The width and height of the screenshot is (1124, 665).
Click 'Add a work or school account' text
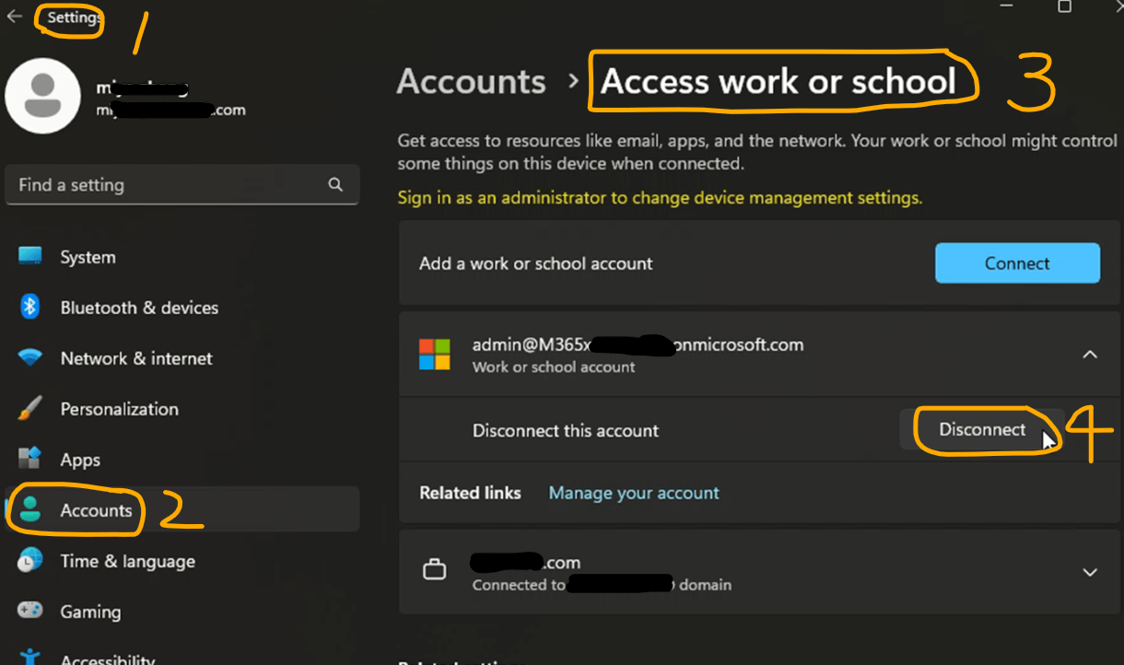coord(536,263)
